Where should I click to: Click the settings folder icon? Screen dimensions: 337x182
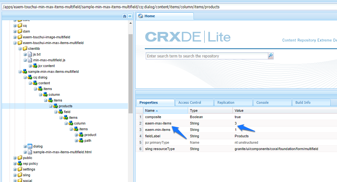[x=20, y=169]
